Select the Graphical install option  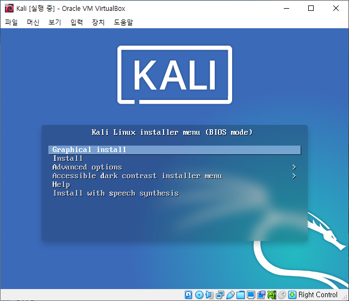click(x=174, y=150)
